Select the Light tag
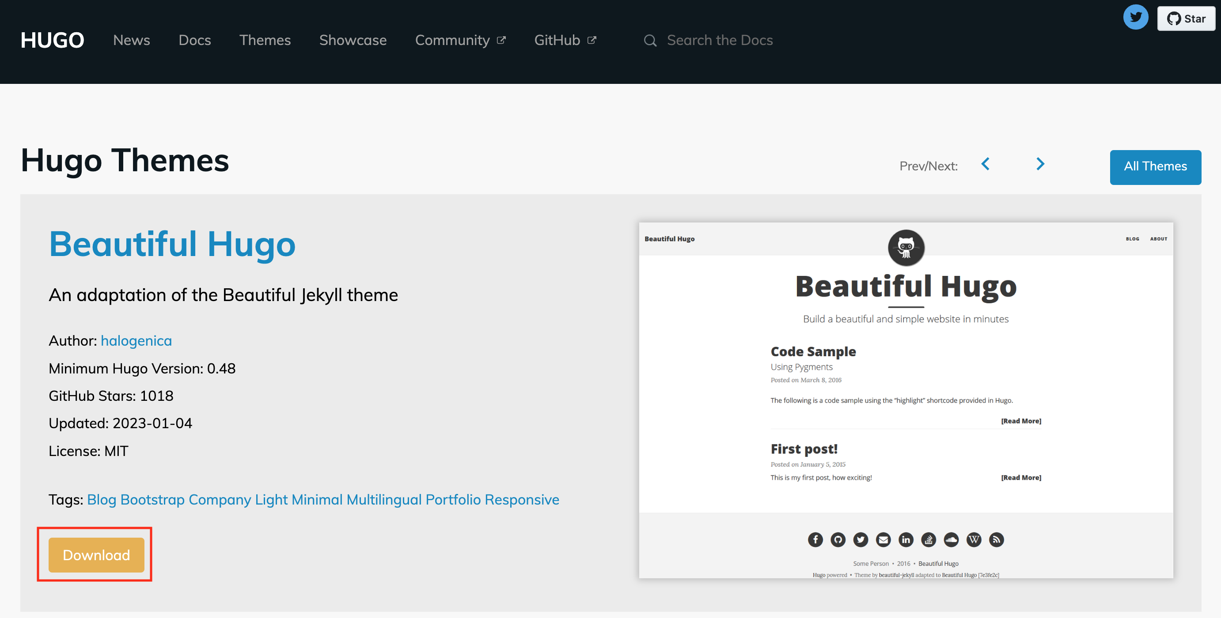The width and height of the screenshot is (1221, 618). click(271, 499)
